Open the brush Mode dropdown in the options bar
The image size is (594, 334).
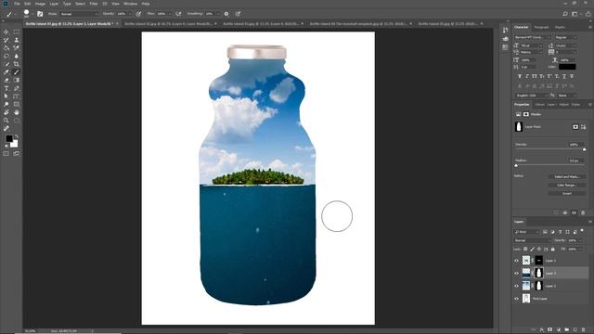[x=79, y=14]
